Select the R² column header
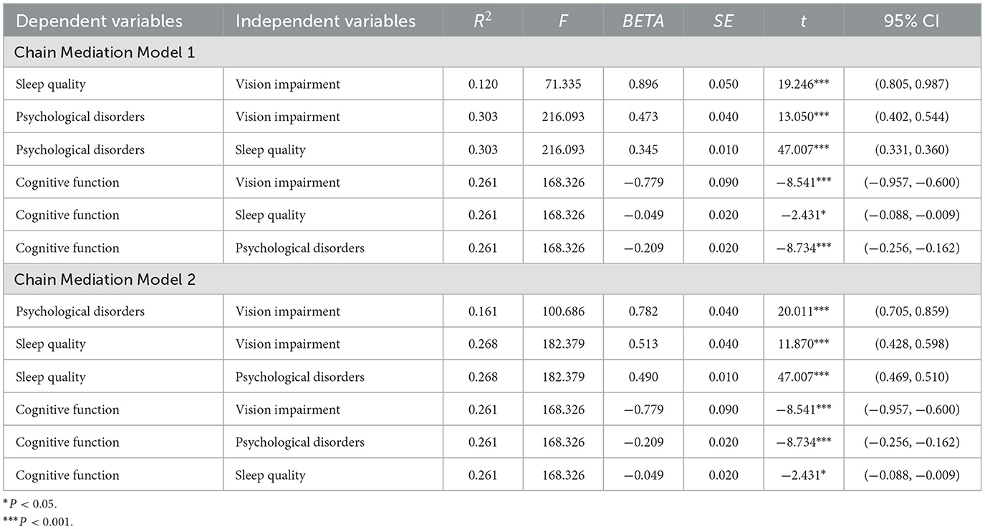 tap(482, 21)
